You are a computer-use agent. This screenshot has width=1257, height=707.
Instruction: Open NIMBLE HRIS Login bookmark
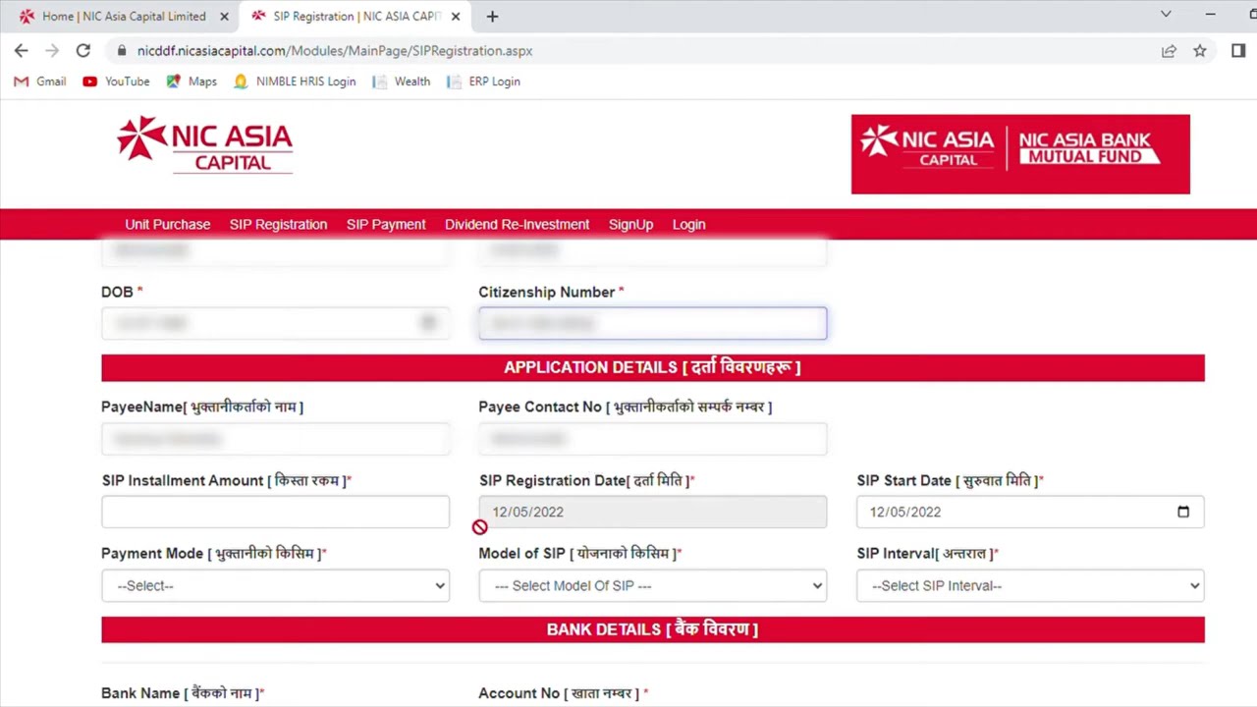(x=295, y=82)
